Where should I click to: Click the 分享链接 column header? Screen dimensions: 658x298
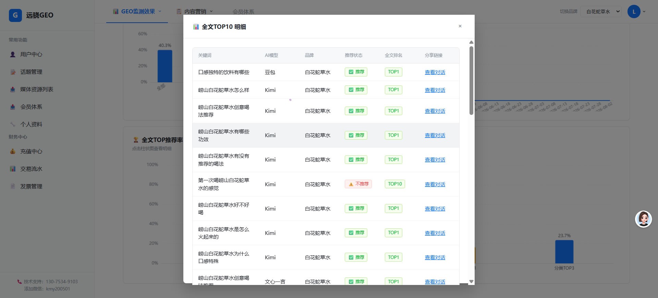pyautogui.click(x=434, y=55)
